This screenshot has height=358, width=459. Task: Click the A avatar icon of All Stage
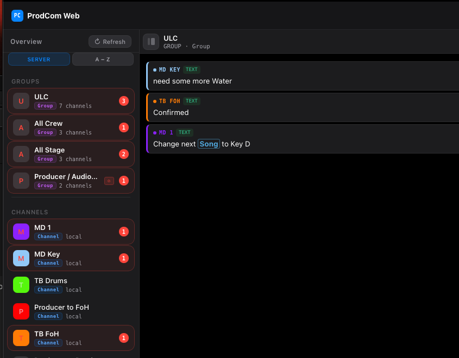(21, 154)
